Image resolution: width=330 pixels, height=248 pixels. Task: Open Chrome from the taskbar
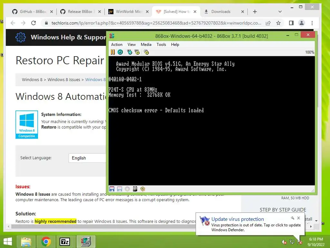tap(46, 242)
